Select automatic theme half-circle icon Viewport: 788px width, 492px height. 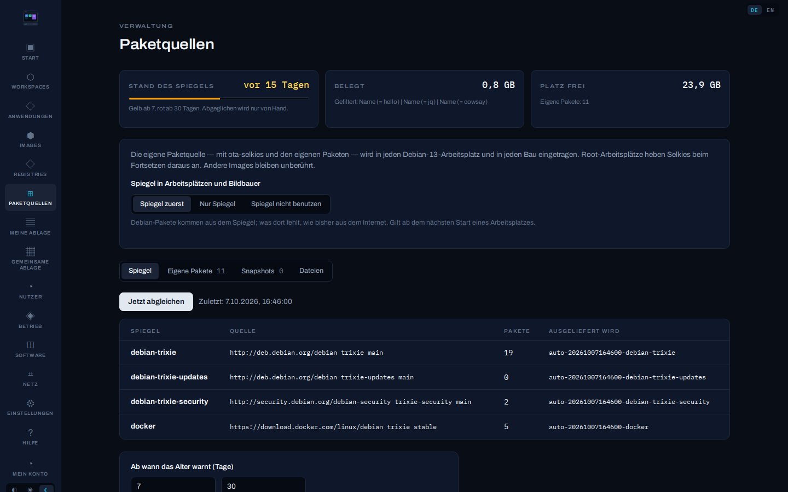pyautogui.click(x=15, y=490)
